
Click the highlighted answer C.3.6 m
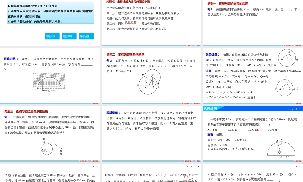pyautogui.click(x=252, y=130)
